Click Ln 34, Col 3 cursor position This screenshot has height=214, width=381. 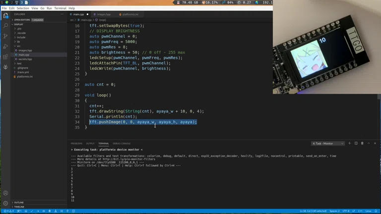coord(313,211)
